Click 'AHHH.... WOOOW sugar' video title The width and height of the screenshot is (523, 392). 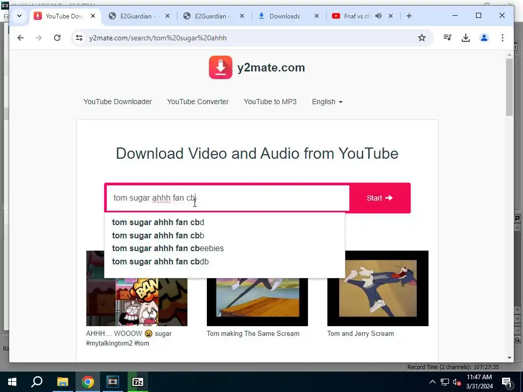(129, 338)
